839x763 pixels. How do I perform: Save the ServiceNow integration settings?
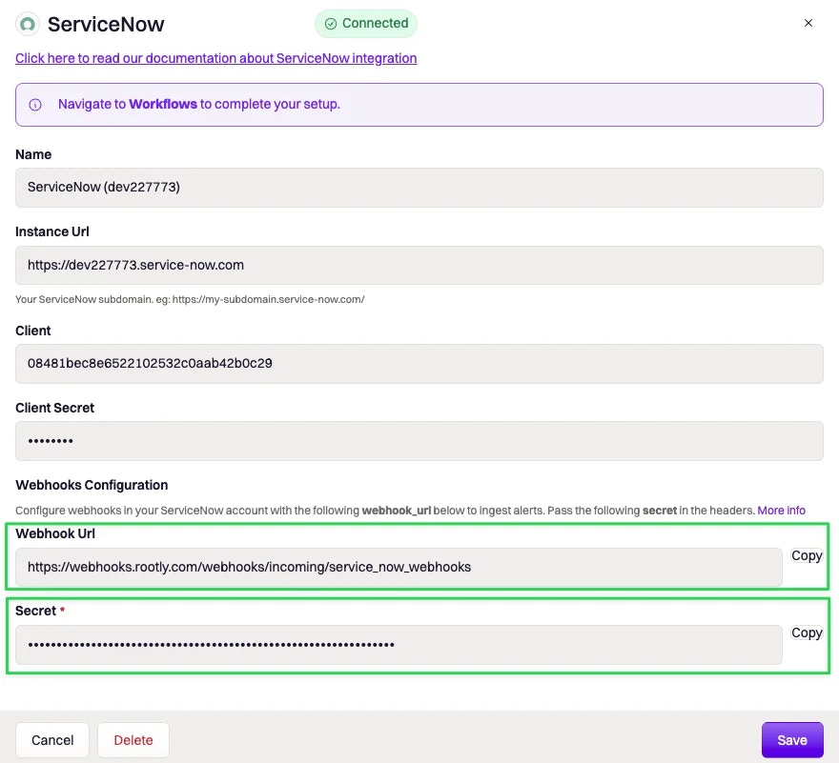pyautogui.click(x=792, y=740)
